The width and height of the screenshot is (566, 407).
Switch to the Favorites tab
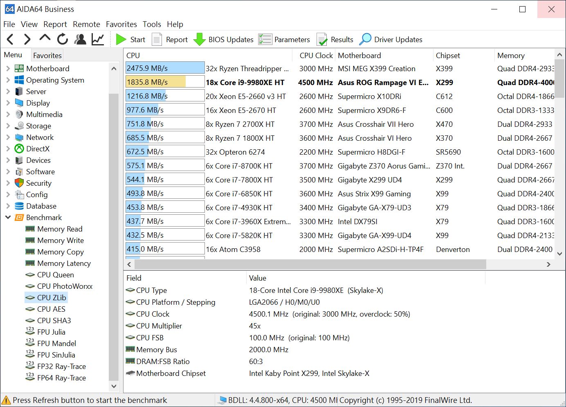point(47,55)
